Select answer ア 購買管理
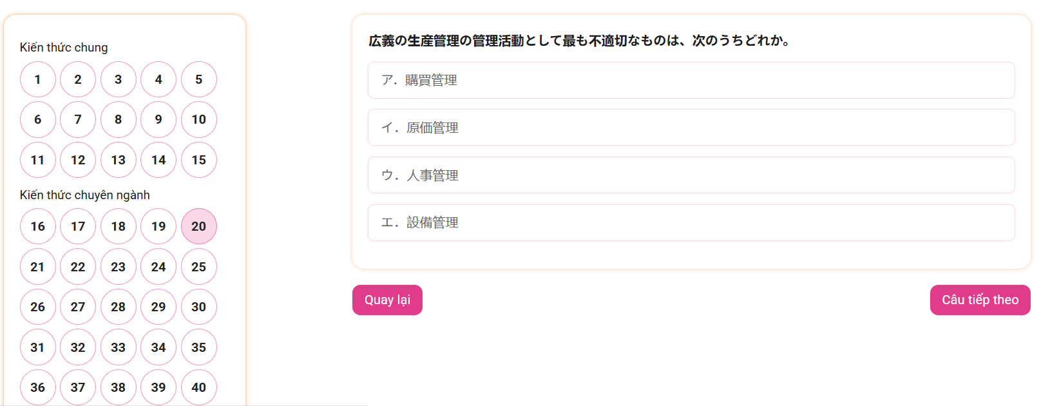The image size is (1041, 406). (x=691, y=81)
